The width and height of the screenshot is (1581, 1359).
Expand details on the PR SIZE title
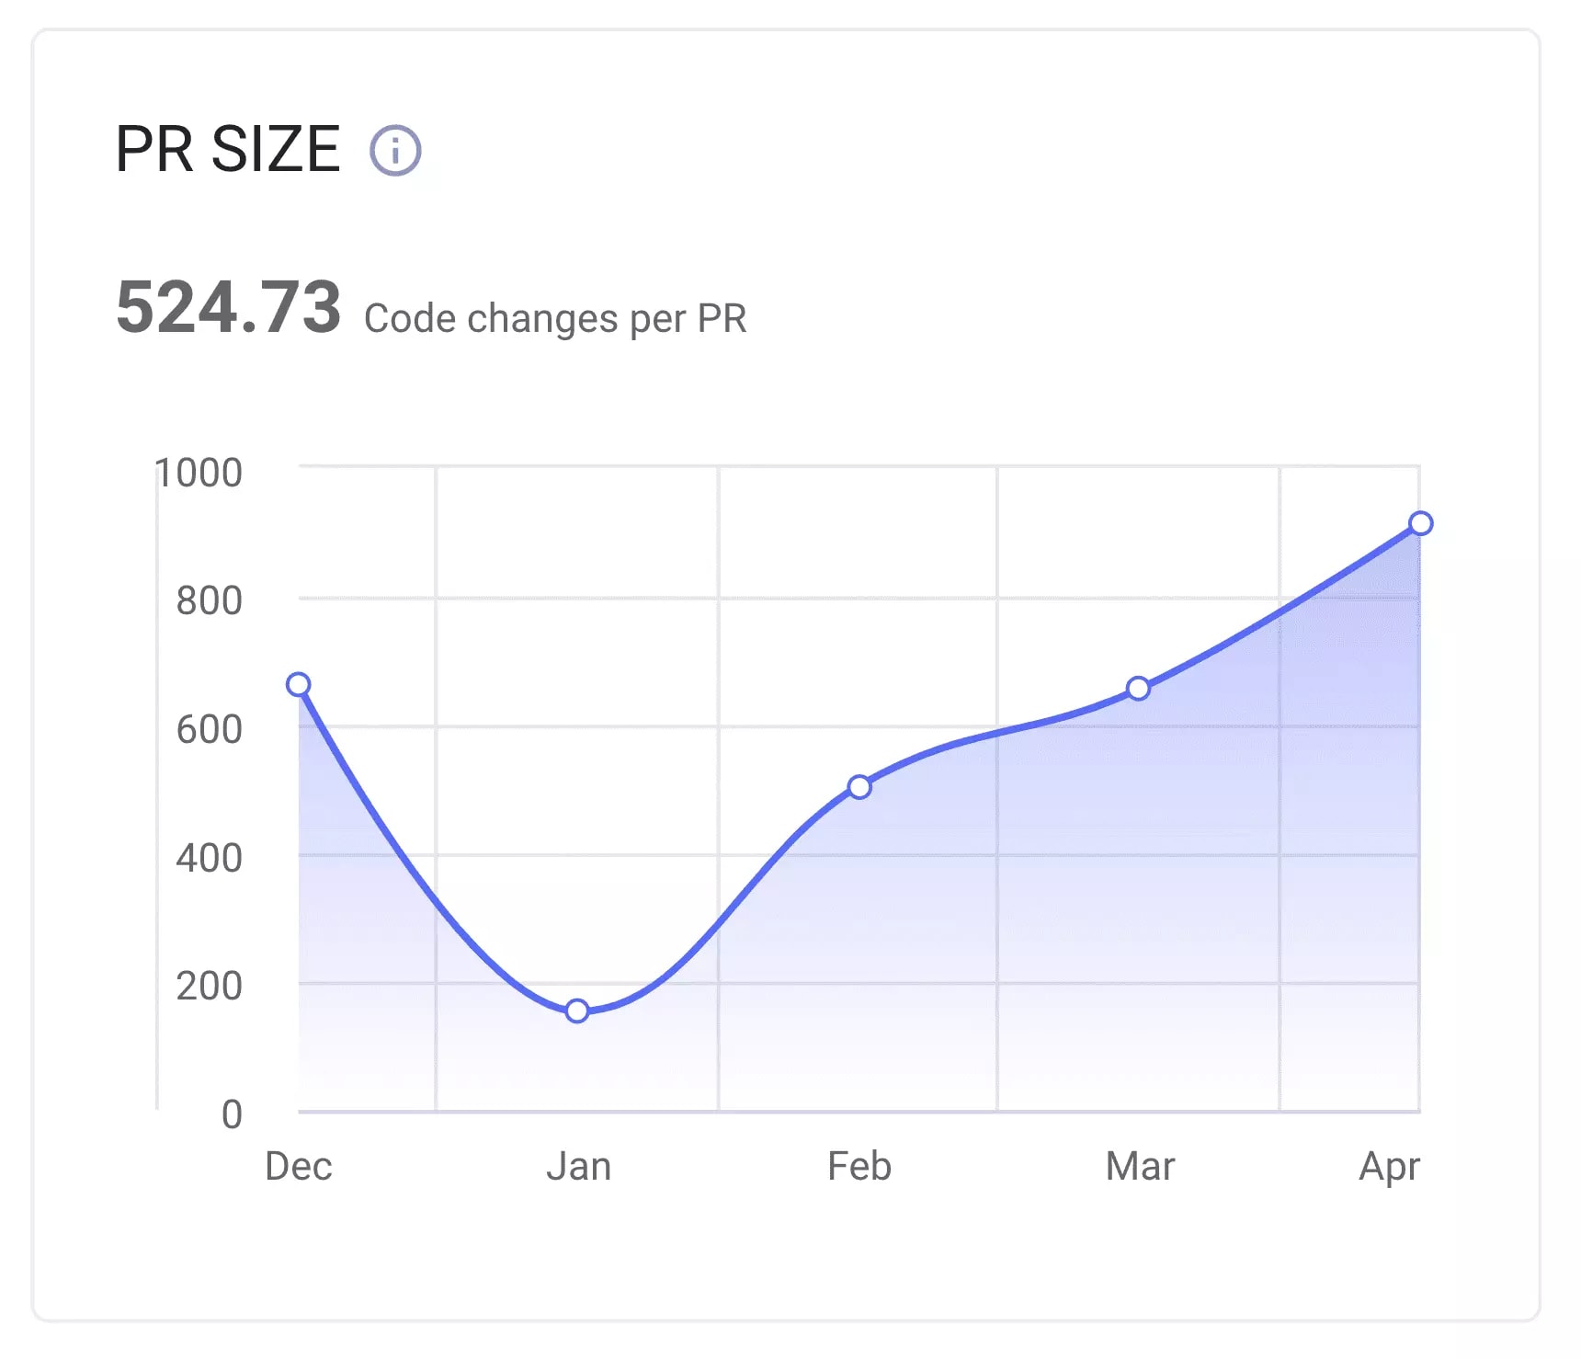click(x=228, y=147)
